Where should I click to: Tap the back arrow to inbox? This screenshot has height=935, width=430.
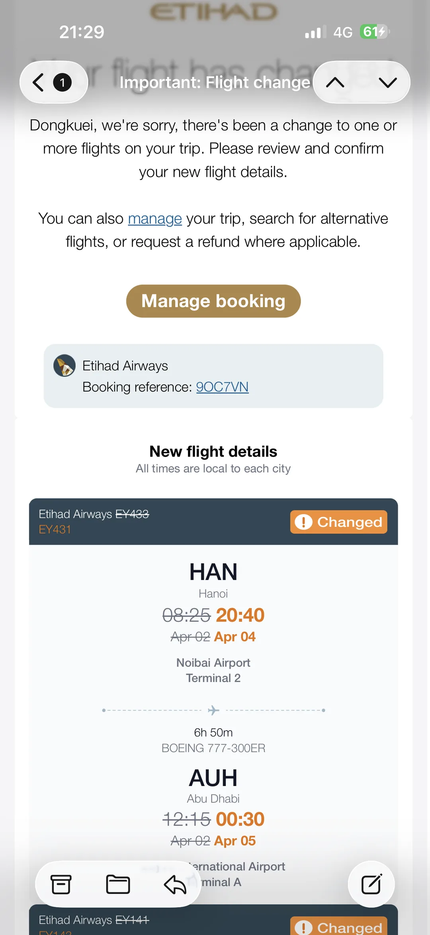click(x=38, y=82)
